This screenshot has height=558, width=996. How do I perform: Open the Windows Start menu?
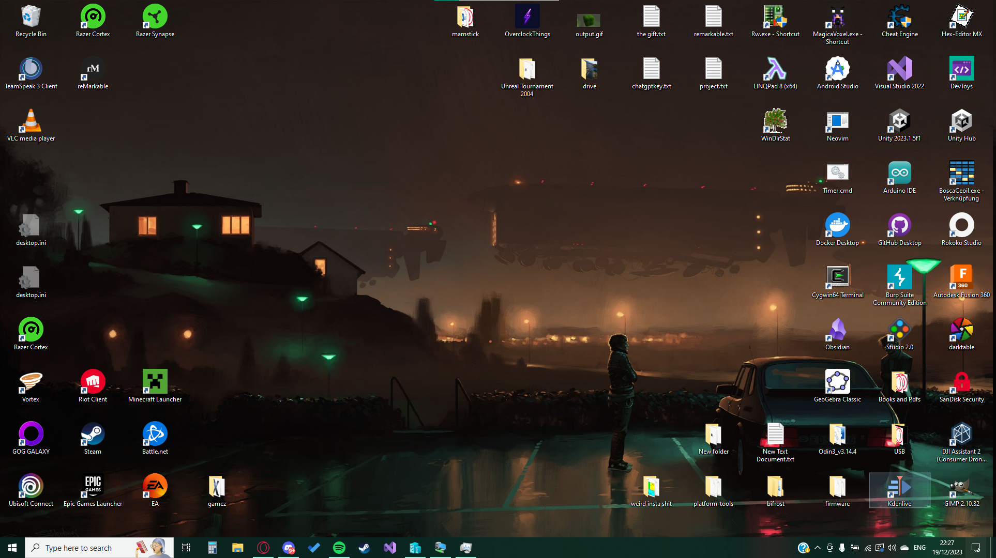12,548
